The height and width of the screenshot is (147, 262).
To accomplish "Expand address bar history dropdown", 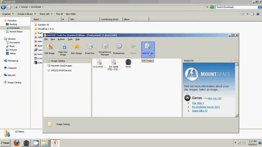I will click(207, 7).
